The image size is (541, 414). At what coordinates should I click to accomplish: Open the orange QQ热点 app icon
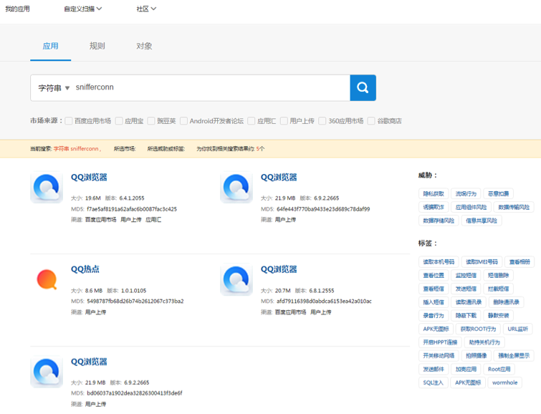coord(47,279)
